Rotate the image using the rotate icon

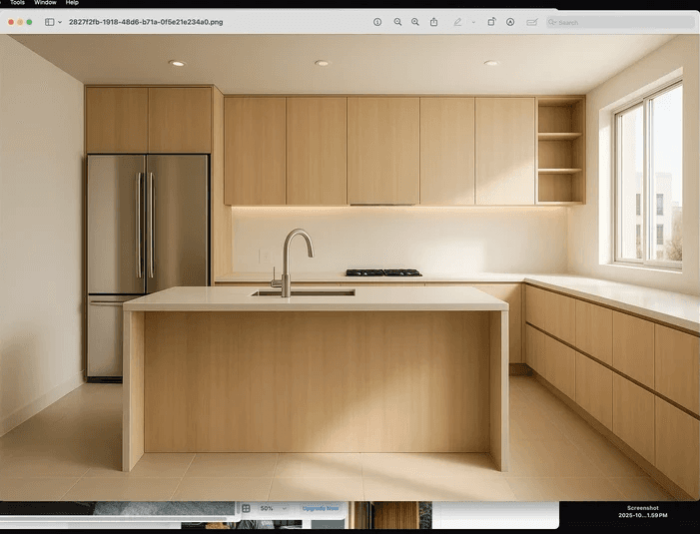coord(491,22)
